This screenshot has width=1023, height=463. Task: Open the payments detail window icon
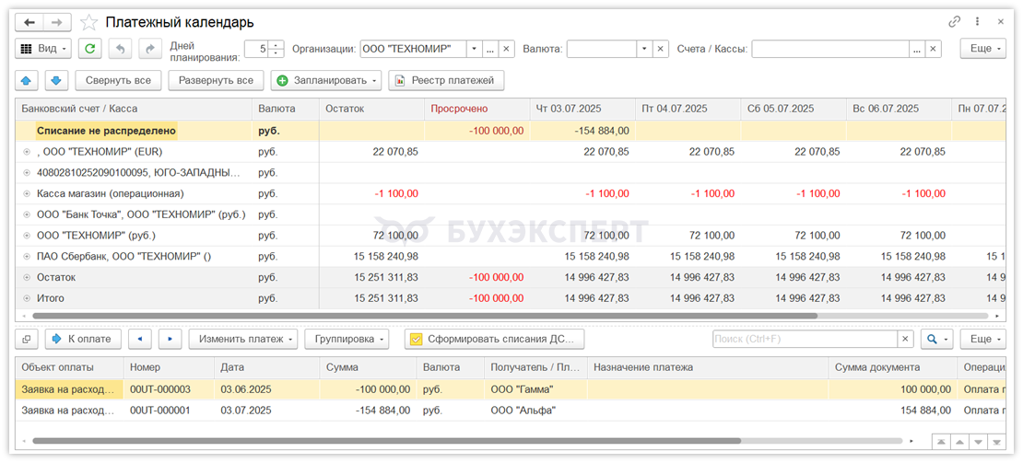(x=27, y=339)
